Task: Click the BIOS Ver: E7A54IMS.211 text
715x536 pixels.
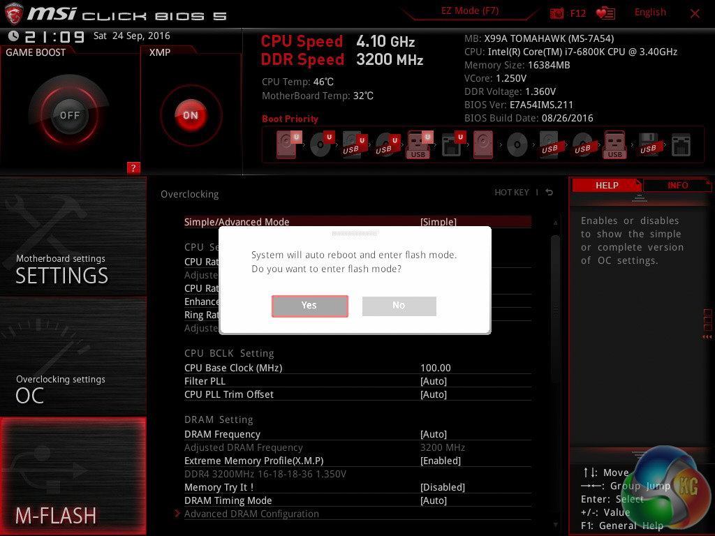Action: tap(519, 105)
